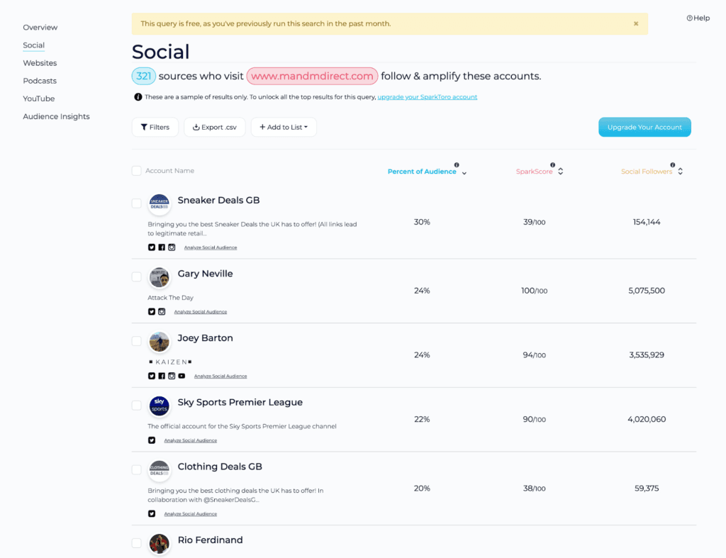The image size is (726, 558).
Task: Open Clothing Deals GB Twitter icon
Action: tap(152, 513)
